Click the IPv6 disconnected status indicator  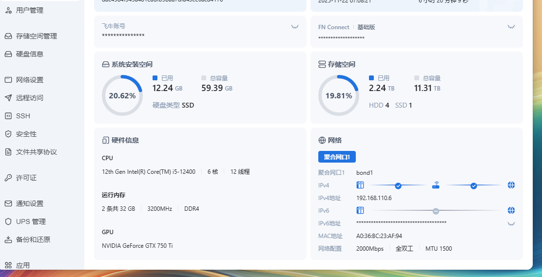pyautogui.click(x=436, y=211)
